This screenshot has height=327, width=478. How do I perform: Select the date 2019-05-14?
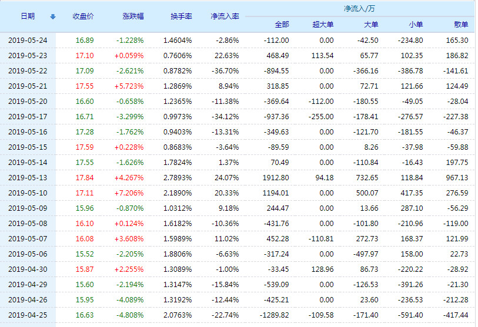pos(28,162)
